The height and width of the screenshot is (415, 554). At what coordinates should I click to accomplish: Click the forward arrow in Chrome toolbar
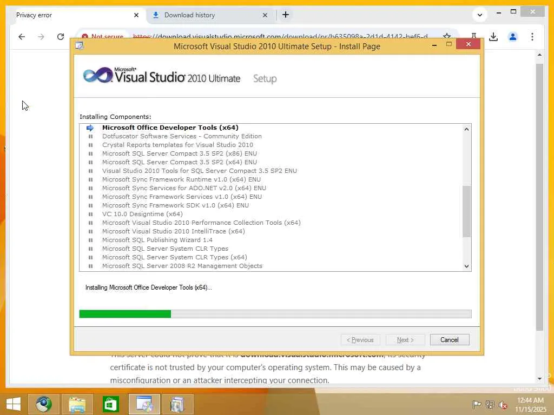pyautogui.click(x=41, y=37)
